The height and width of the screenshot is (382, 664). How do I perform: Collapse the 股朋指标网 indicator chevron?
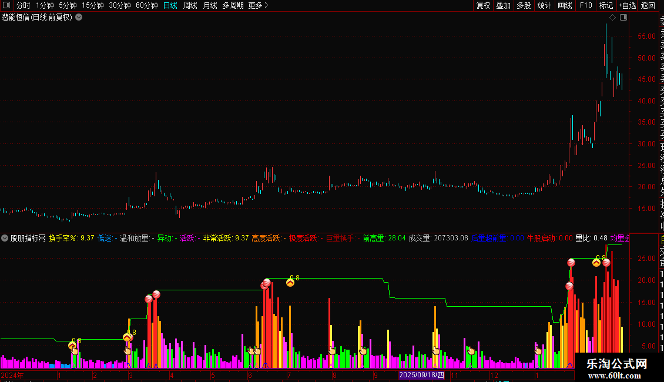pos(5,238)
